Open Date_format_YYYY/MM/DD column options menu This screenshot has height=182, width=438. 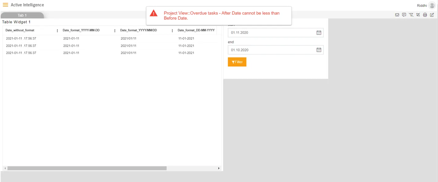172,31
